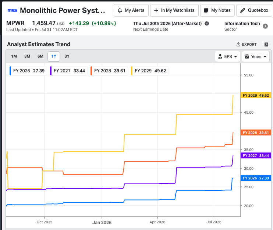Click the verified checkmark beside earnings date

point(207,23)
